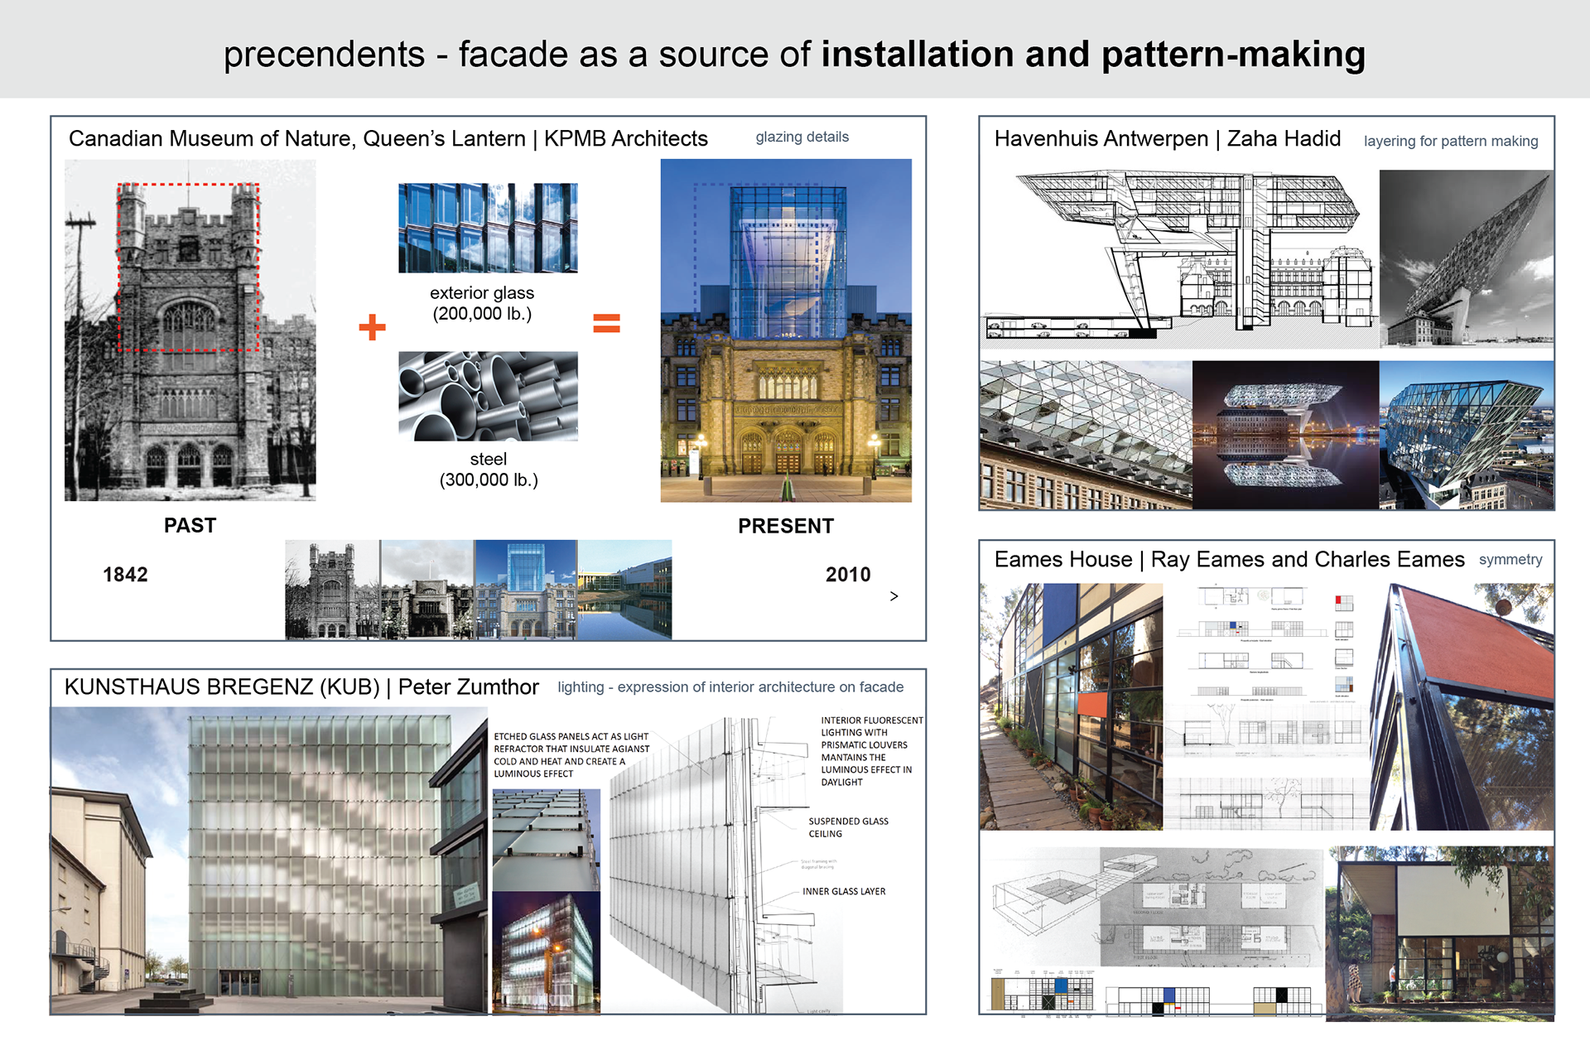The height and width of the screenshot is (1060, 1590).
Task: Click the 'symmetry' label
Action: pos(1510,560)
